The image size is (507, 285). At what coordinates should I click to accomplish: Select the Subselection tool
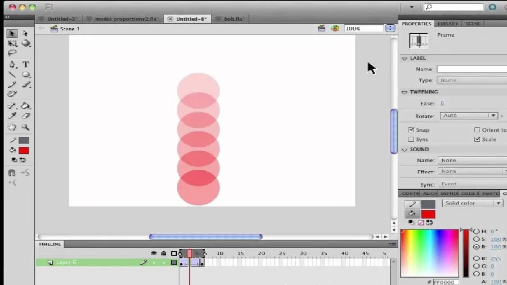click(25, 33)
